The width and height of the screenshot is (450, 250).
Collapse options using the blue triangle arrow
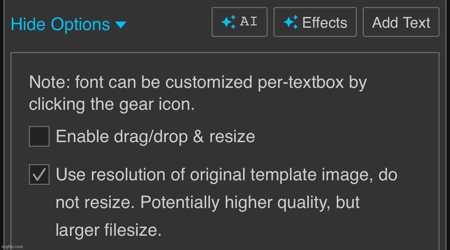pyautogui.click(x=121, y=25)
